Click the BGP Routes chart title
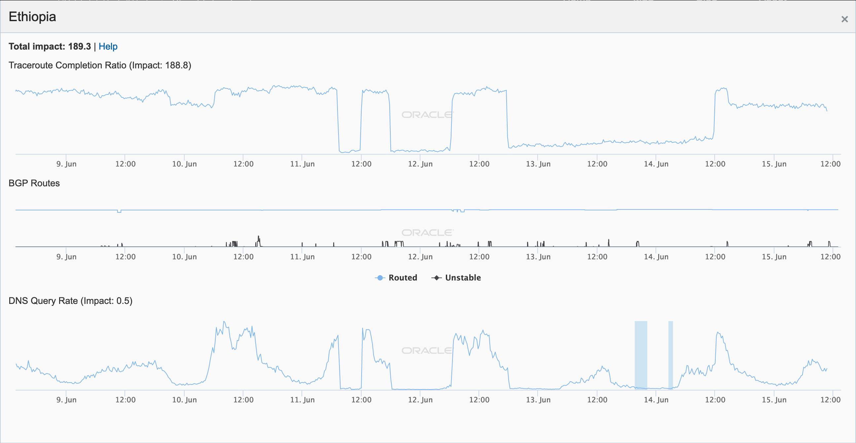 pyautogui.click(x=34, y=183)
